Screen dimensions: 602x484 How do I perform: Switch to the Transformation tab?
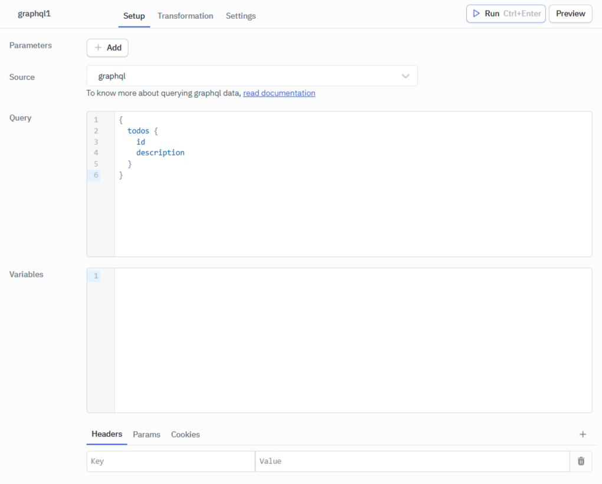(185, 16)
